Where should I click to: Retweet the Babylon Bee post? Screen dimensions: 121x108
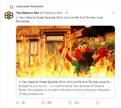pos(43,103)
